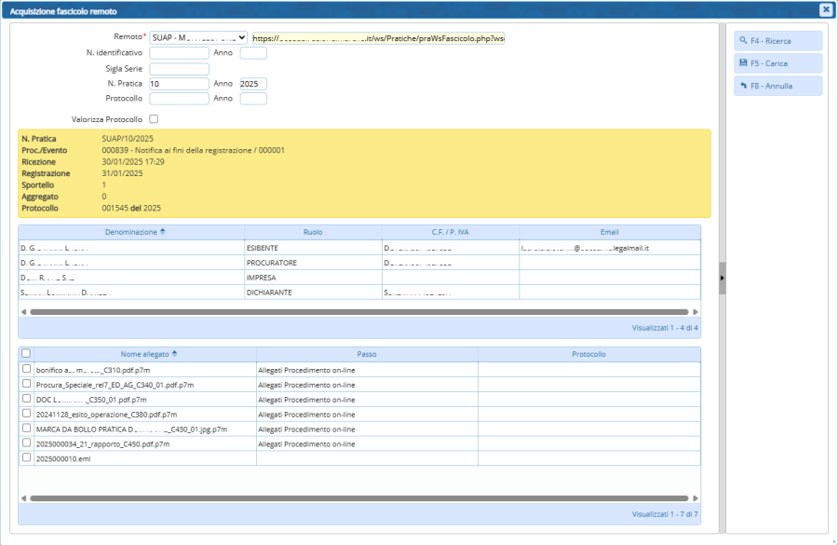Click the subjects table horizontal scrollbar

358,312
